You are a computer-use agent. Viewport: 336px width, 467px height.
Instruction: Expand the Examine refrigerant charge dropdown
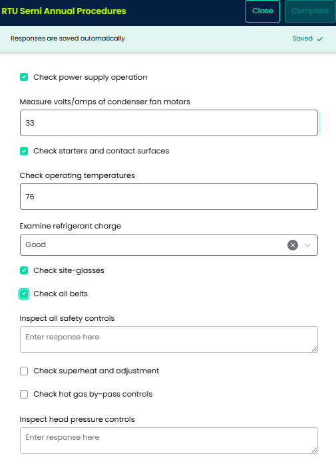307,245
